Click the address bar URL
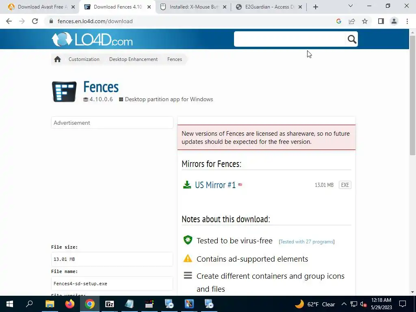Image resolution: width=416 pixels, height=312 pixels. coord(95,21)
